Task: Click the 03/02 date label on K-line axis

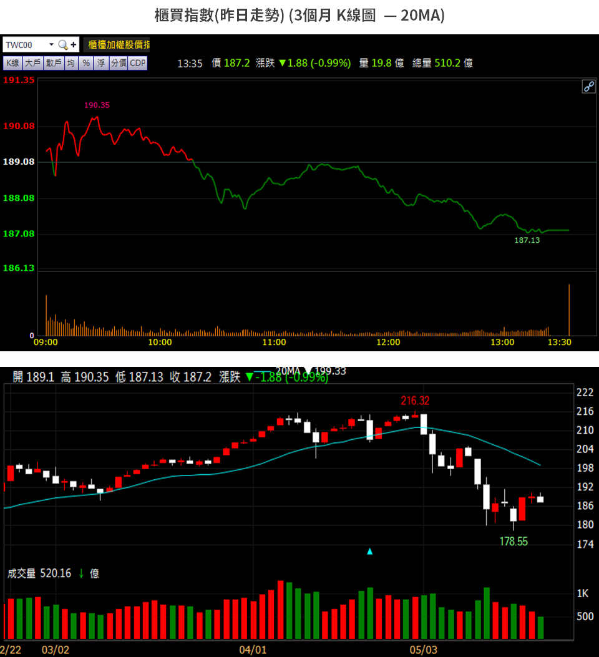Action: (x=56, y=650)
